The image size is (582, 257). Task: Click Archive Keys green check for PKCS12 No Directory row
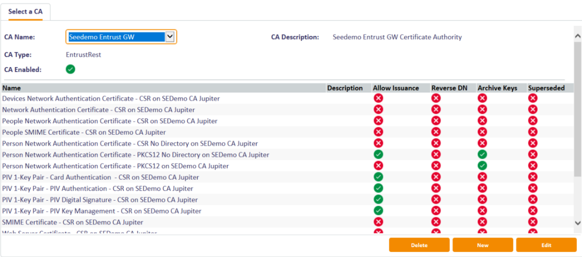[482, 154]
